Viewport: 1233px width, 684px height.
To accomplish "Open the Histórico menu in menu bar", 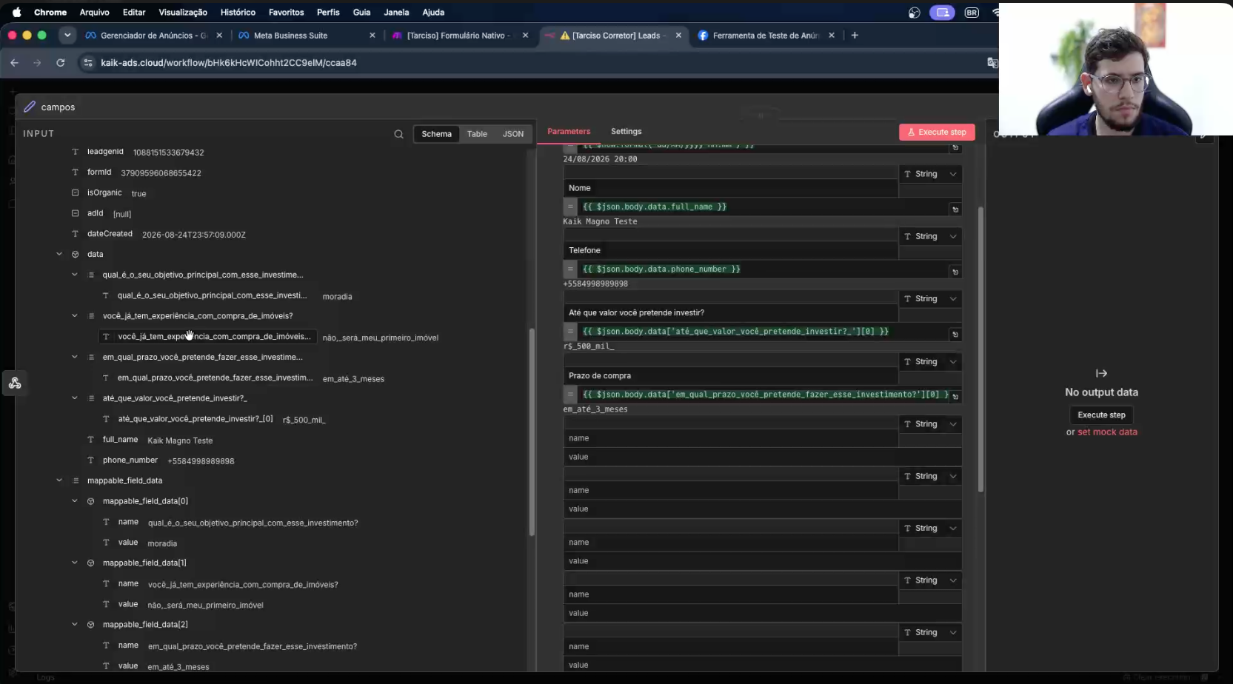I will (x=238, y=12).
